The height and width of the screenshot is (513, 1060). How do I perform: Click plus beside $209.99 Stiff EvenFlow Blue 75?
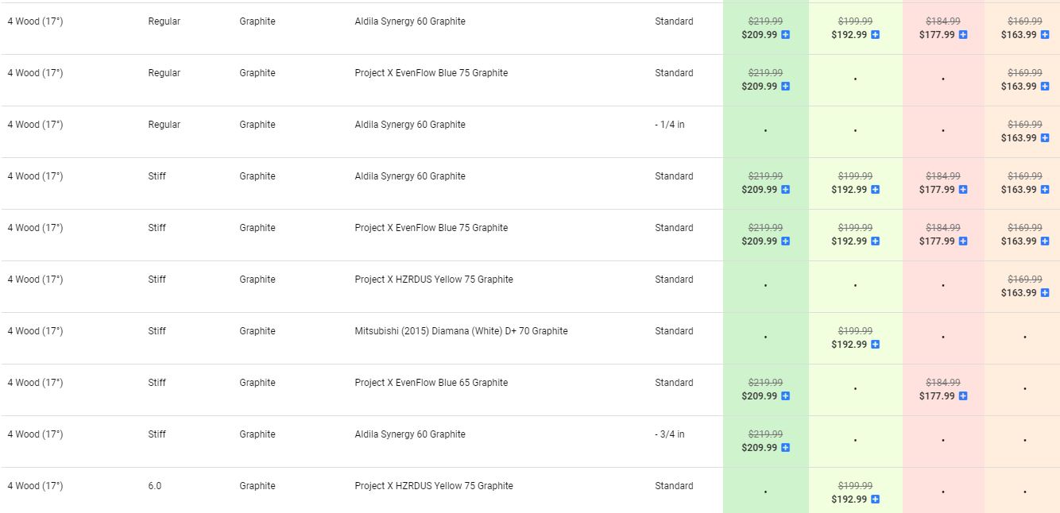point(786,241)
